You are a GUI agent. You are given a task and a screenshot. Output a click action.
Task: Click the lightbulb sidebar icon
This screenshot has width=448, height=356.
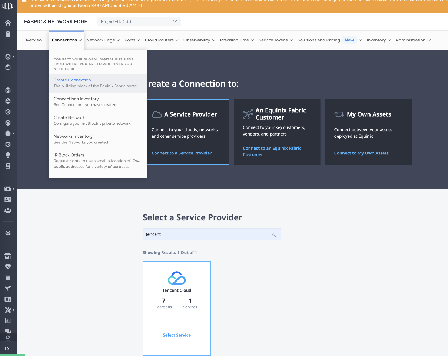(x=8, y=155)
